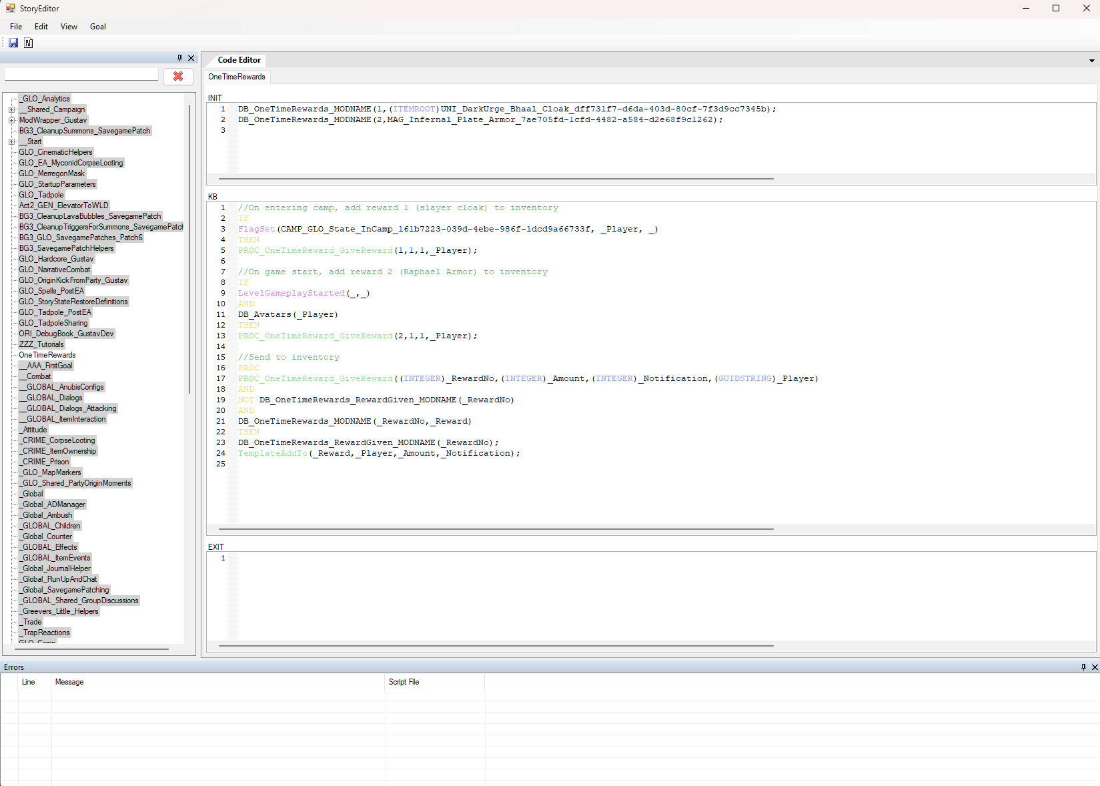1100x786 pixels.
Task: Pin the Errors panel
Action: [x=1083, y=667]
